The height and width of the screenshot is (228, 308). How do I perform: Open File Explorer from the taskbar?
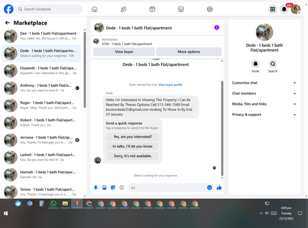65,203
